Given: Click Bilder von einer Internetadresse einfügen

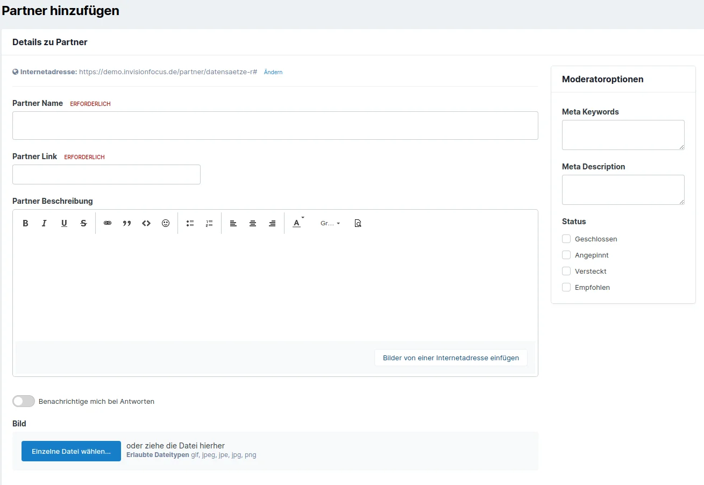Looking at the screenshot, I should point(451,358).
